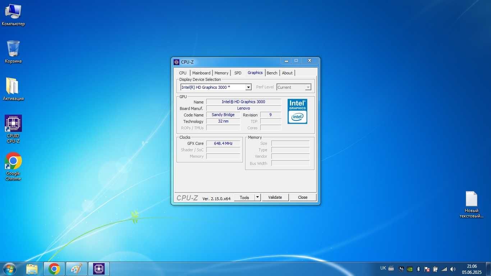Select the CPUID CPU-Z desktop shortcut
The height and width of the screenshot is (276, 491).
click(13, 129)
